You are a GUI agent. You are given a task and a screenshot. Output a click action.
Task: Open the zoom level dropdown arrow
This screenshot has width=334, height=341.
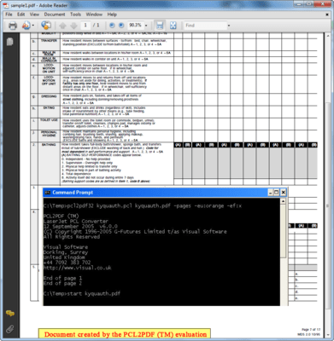(146, 26)
